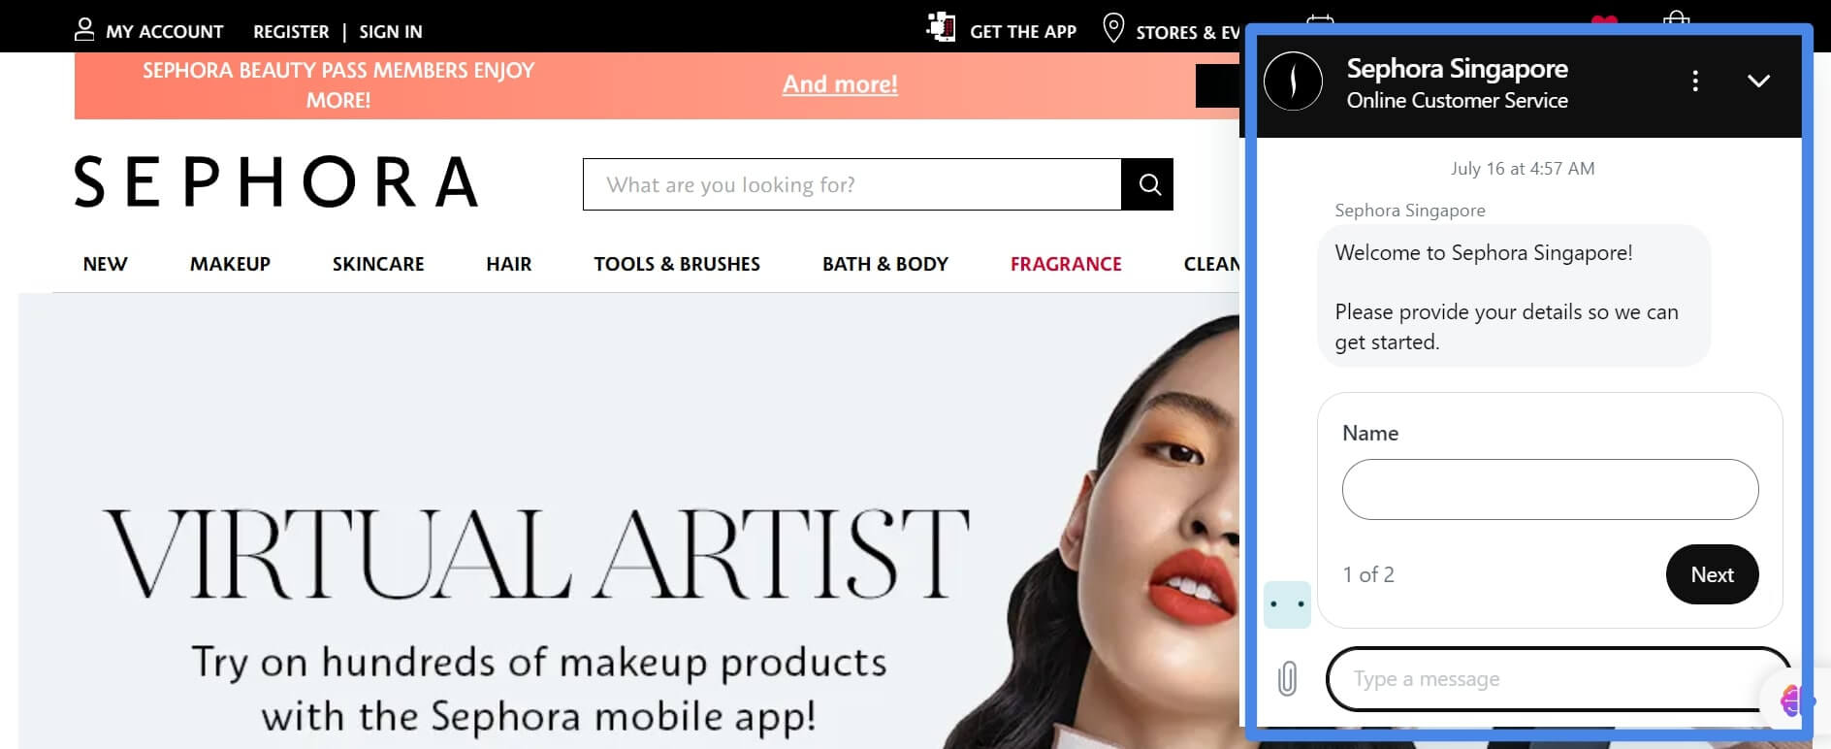Open the Fragrance menu category
The image size is (1831, 749).
pyautogui.click(x=1066, y=264)
